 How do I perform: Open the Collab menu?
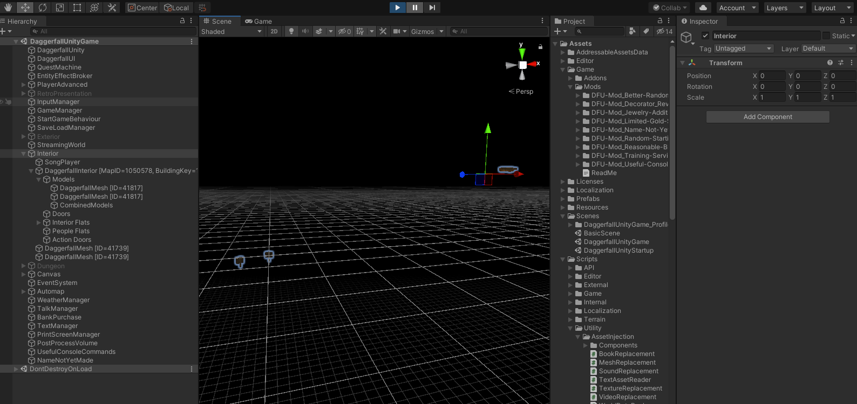point(670,8)
